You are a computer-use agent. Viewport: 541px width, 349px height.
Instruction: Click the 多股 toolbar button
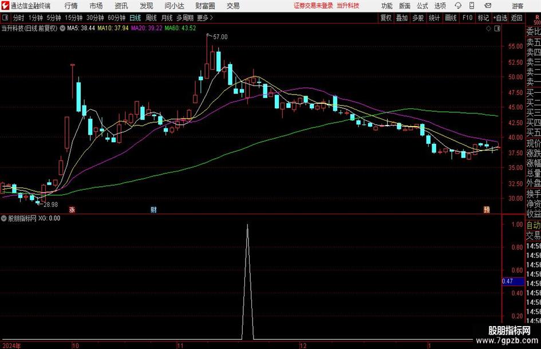[418, 18]
